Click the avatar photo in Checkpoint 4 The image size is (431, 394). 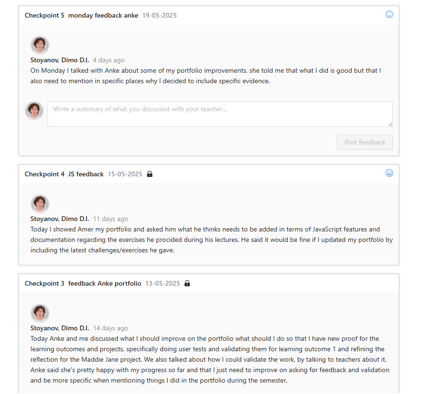40,203
